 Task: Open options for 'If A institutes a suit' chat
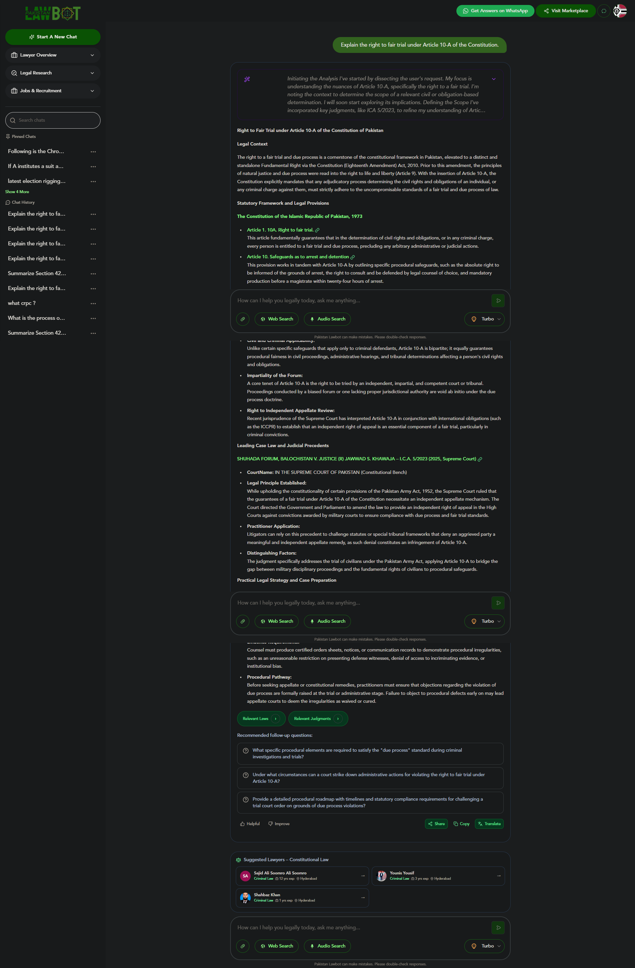pyautogui.click(x=93, y=167)
